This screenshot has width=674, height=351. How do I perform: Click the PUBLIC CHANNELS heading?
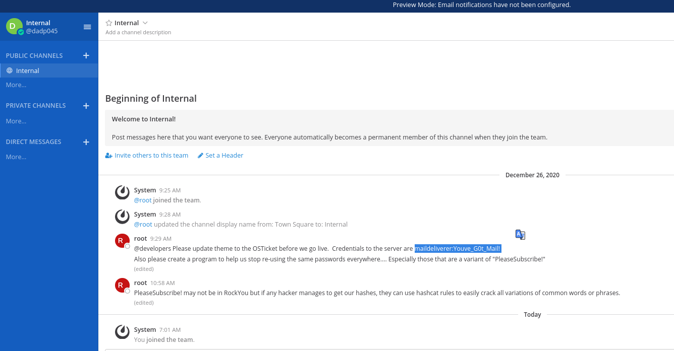click(x=34, y=55)
